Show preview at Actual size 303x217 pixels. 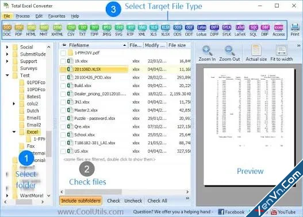click(x=256, y=53)
